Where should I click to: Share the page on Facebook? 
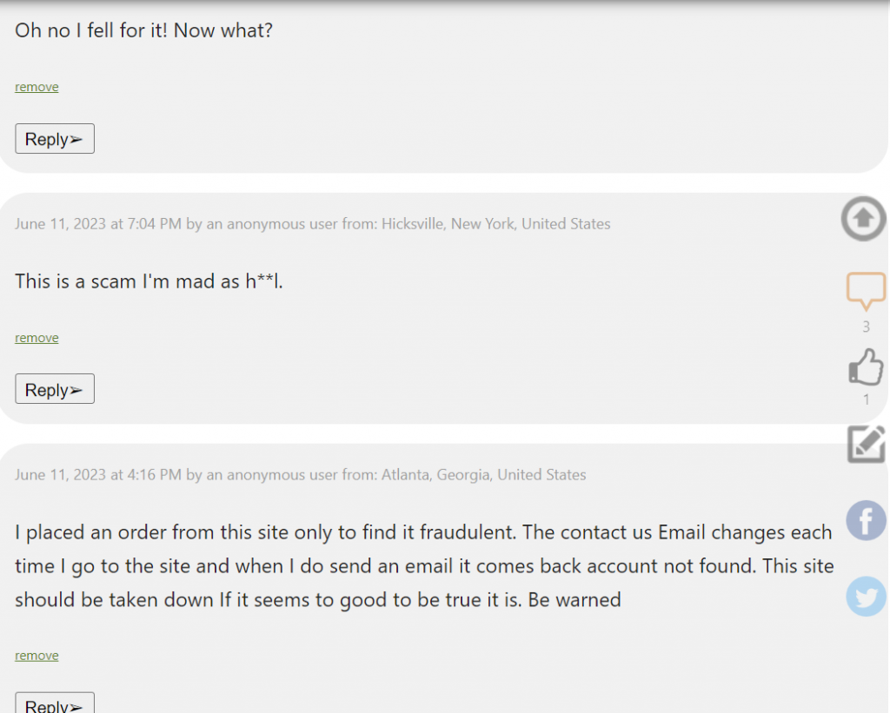click(x=866, y=521)
